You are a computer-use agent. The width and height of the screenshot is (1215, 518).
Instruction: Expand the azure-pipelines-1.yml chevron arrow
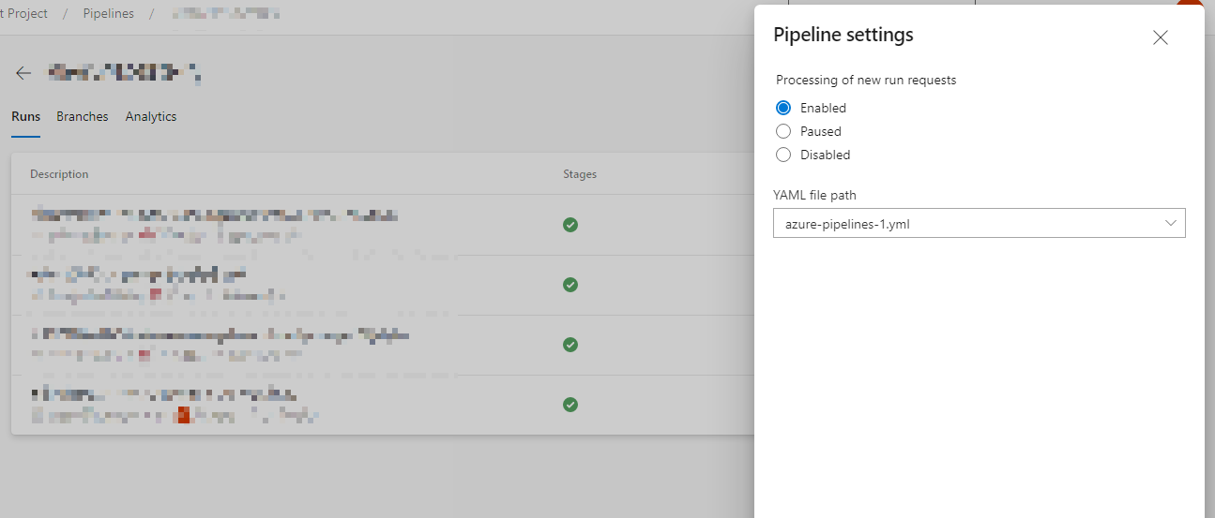(x=1171, y=223)
